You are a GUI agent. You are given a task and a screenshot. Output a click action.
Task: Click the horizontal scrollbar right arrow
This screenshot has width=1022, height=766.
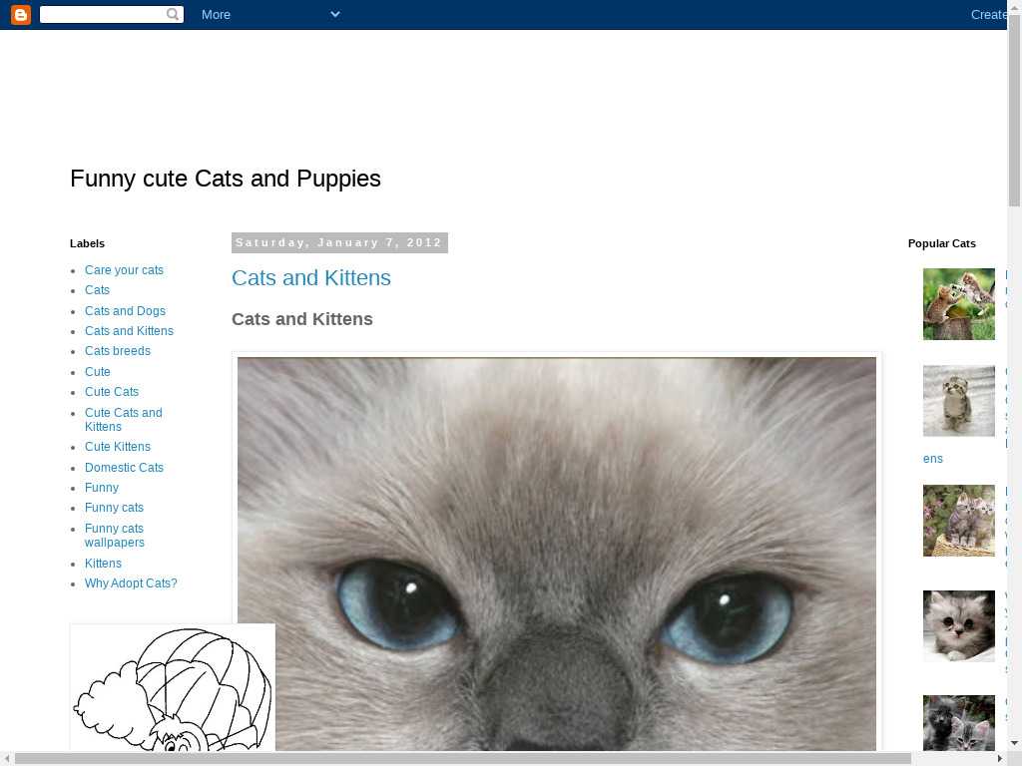(1000, 759)
